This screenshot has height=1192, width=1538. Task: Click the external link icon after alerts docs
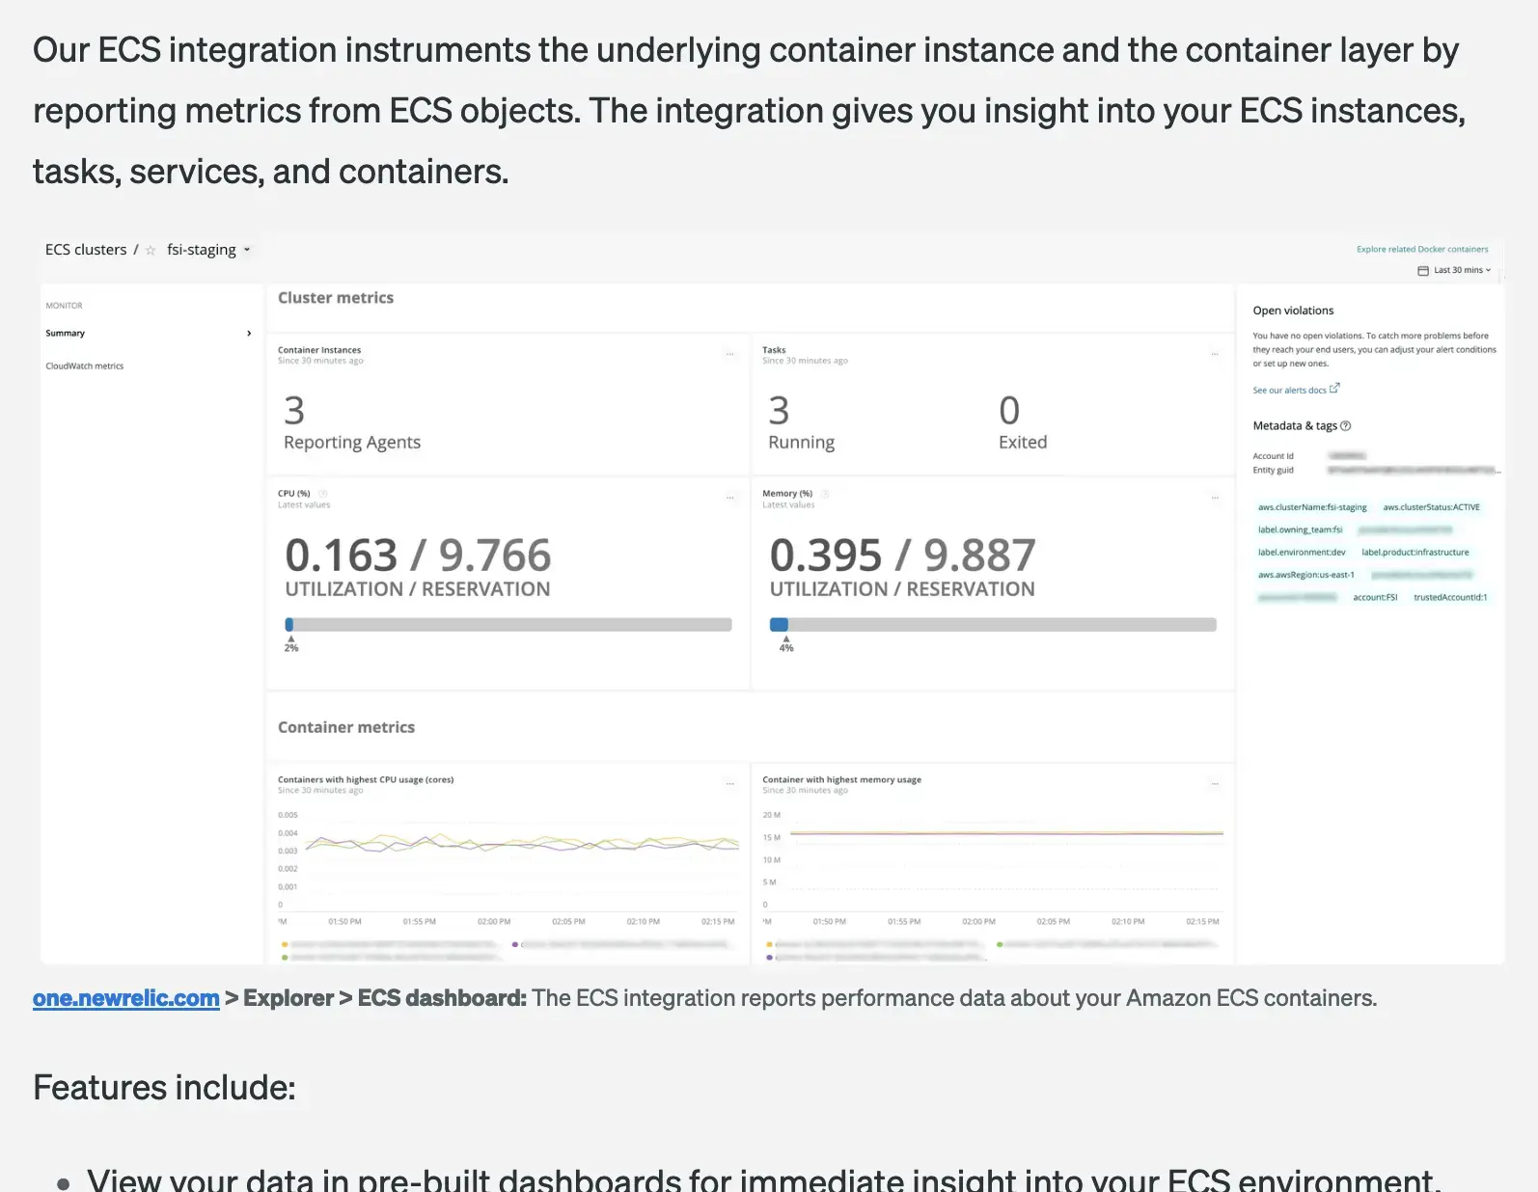pyautogui.click(x=1334, y=390)
